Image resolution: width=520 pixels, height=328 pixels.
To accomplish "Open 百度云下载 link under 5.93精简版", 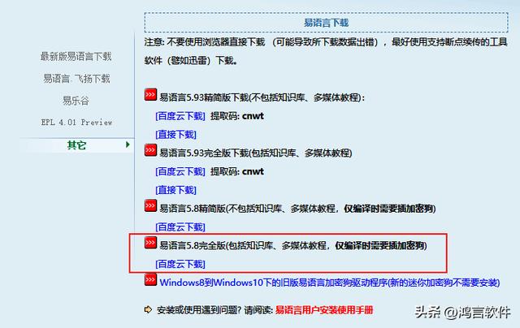I will (180, 116).
